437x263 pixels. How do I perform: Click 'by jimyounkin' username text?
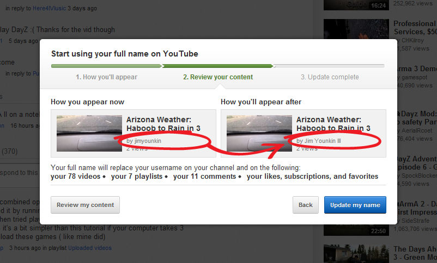click(x=144, y=141)
